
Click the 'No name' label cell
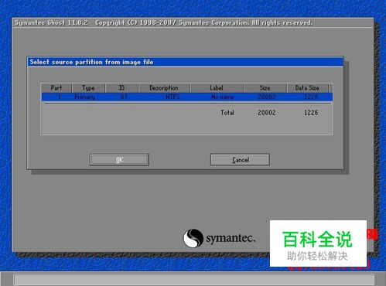223,97
